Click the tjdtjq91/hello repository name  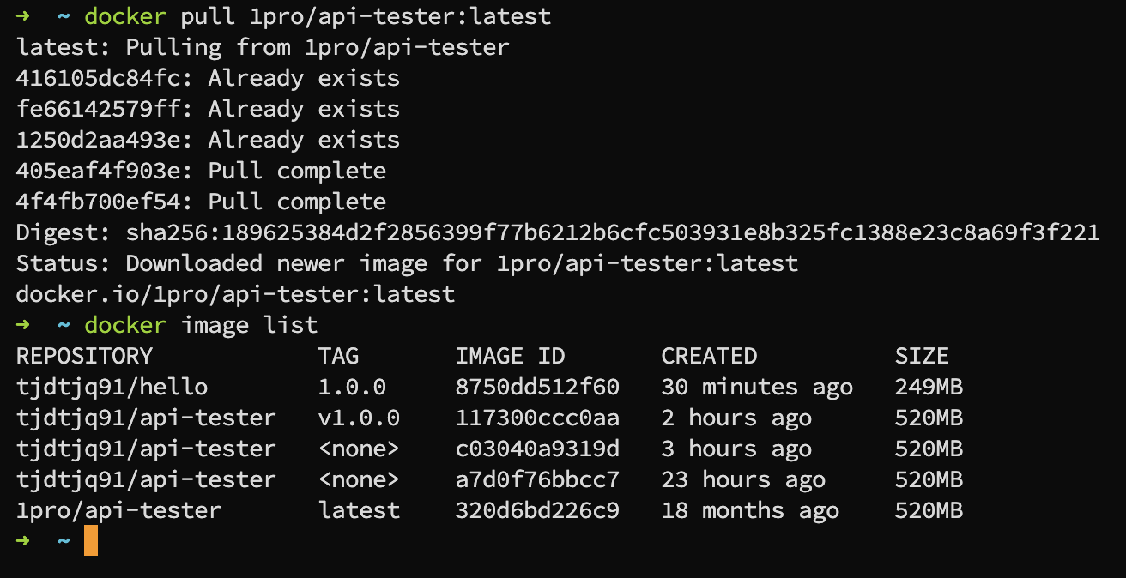[112, 387]
